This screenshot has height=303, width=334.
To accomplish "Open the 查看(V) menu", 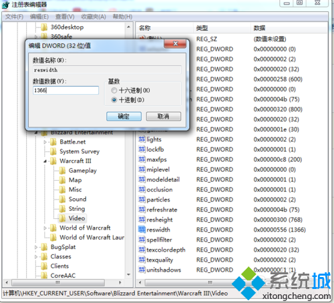I will click(65, 17).
